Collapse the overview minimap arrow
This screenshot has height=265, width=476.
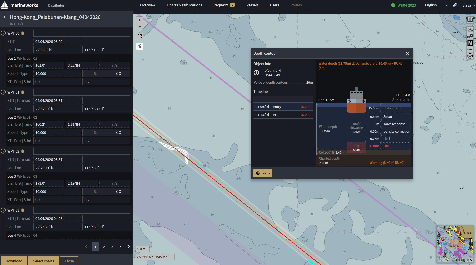tap(471, 260)
